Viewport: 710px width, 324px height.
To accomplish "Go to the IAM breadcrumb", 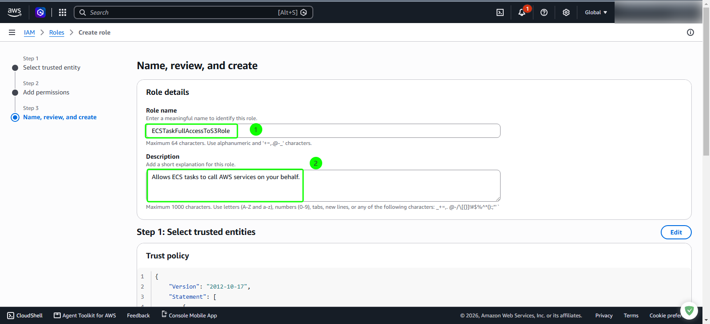I will pyautogui.click(x=29, y=32).
